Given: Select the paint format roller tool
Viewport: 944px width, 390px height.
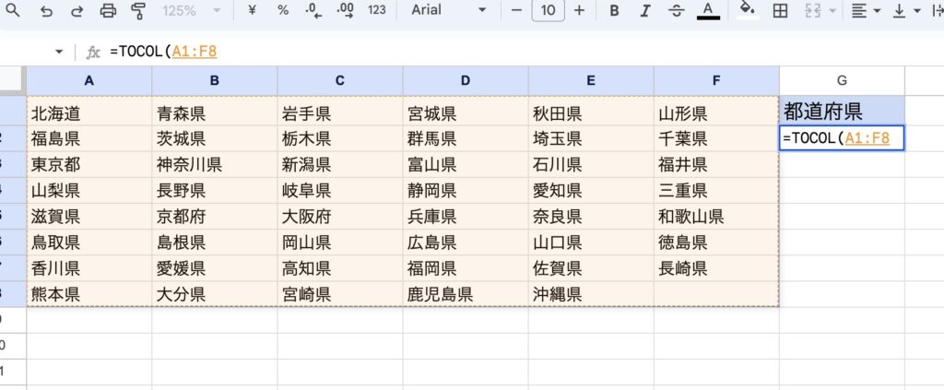Looking at the screenshot, I should click(138, 10).
